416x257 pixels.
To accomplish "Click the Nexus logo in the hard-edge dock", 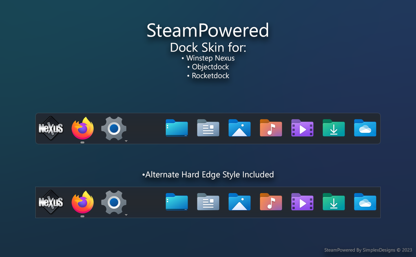I will 51,202.
